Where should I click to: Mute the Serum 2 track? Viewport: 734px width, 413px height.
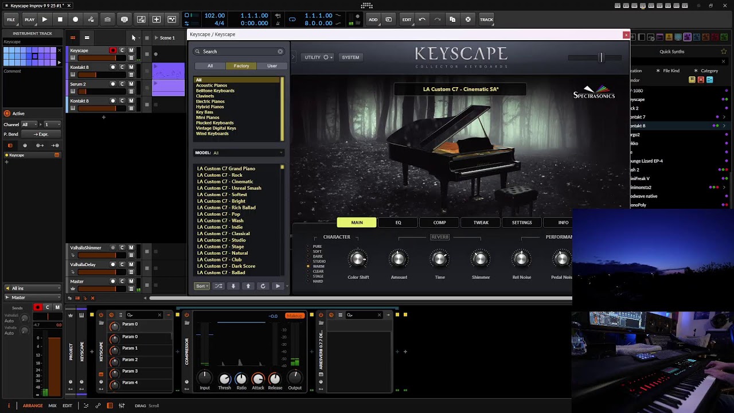click(x=131, y=84)
